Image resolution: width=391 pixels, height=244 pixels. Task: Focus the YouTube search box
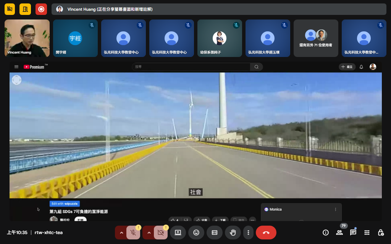pyautogui.click(x=191, y=67)
